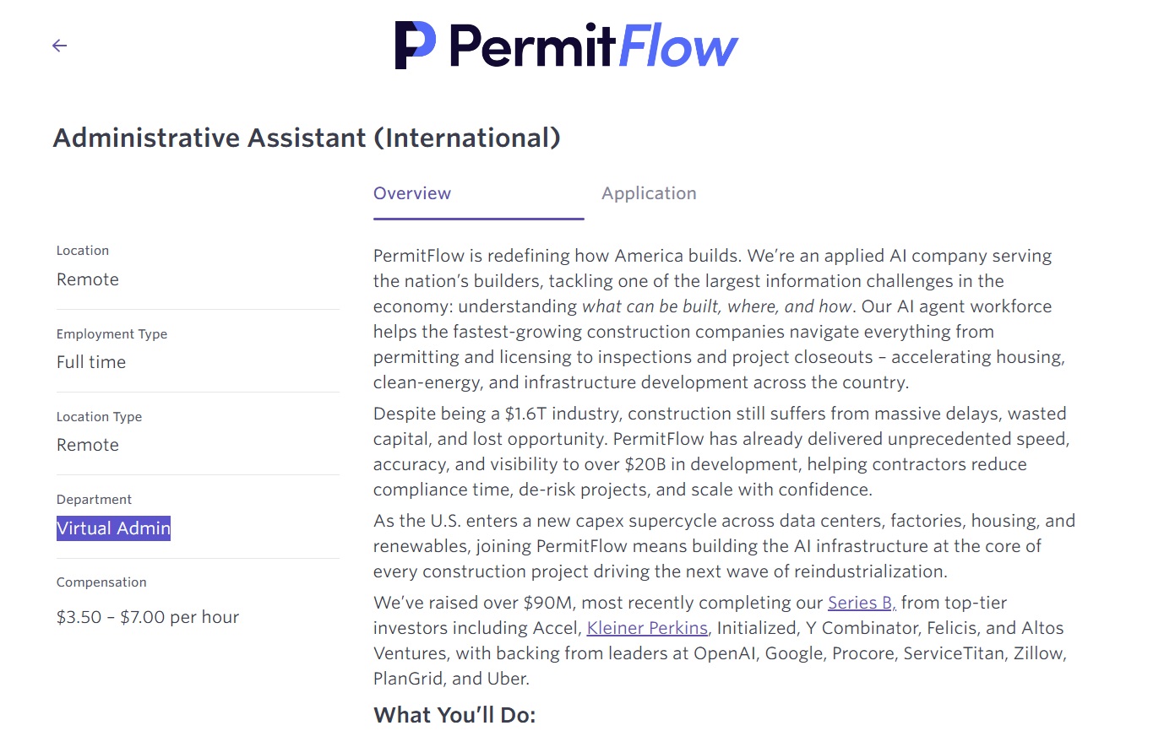The image size is (1164, 731).
Task: Click the Department field label
Action: pyautogui.click(x=95, y=500)
